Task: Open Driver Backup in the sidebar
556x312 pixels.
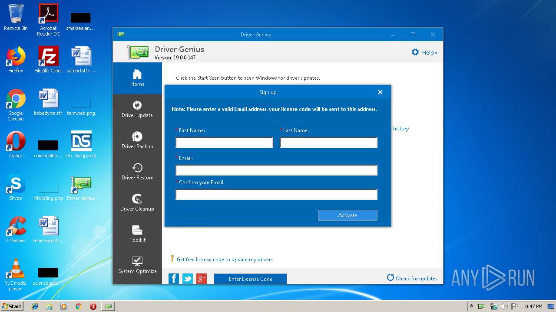Action: [137, 141]
